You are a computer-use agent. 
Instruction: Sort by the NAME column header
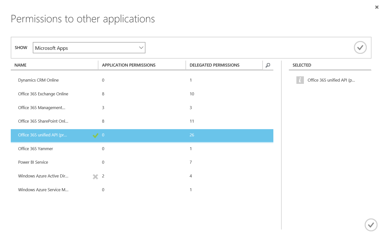click(x=21, y=65)
